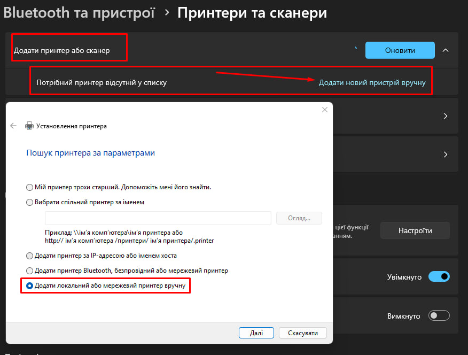Close the printer installation dialog

324,110
